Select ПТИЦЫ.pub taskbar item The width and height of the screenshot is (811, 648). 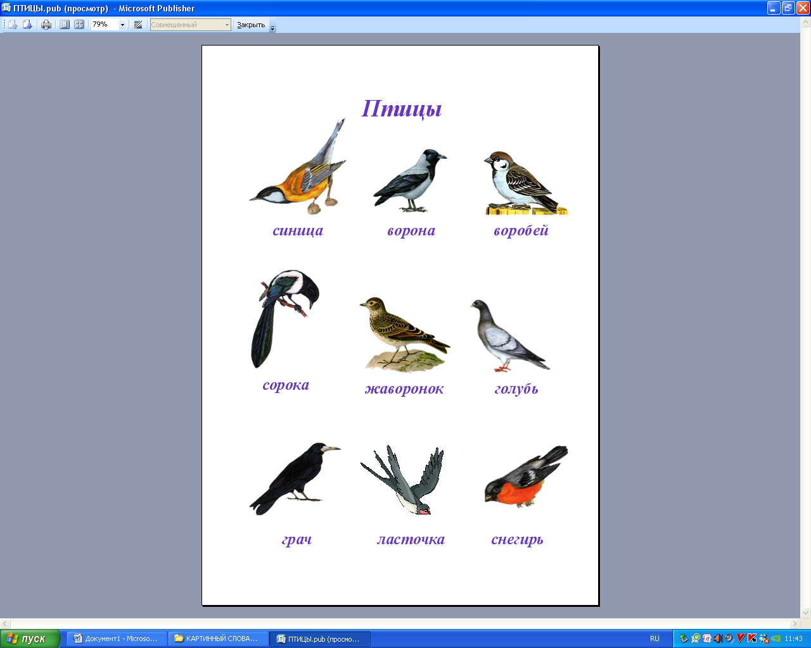[320, 639]
